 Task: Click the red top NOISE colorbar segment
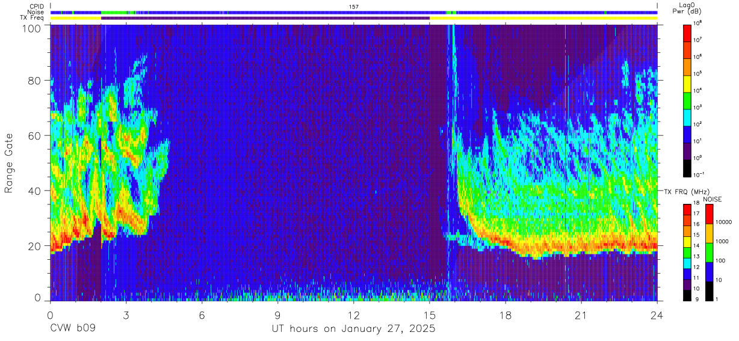(x=710, y=214)
